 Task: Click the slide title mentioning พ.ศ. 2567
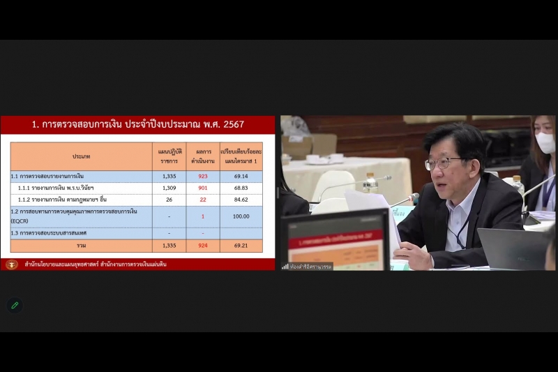coord(138,124)
